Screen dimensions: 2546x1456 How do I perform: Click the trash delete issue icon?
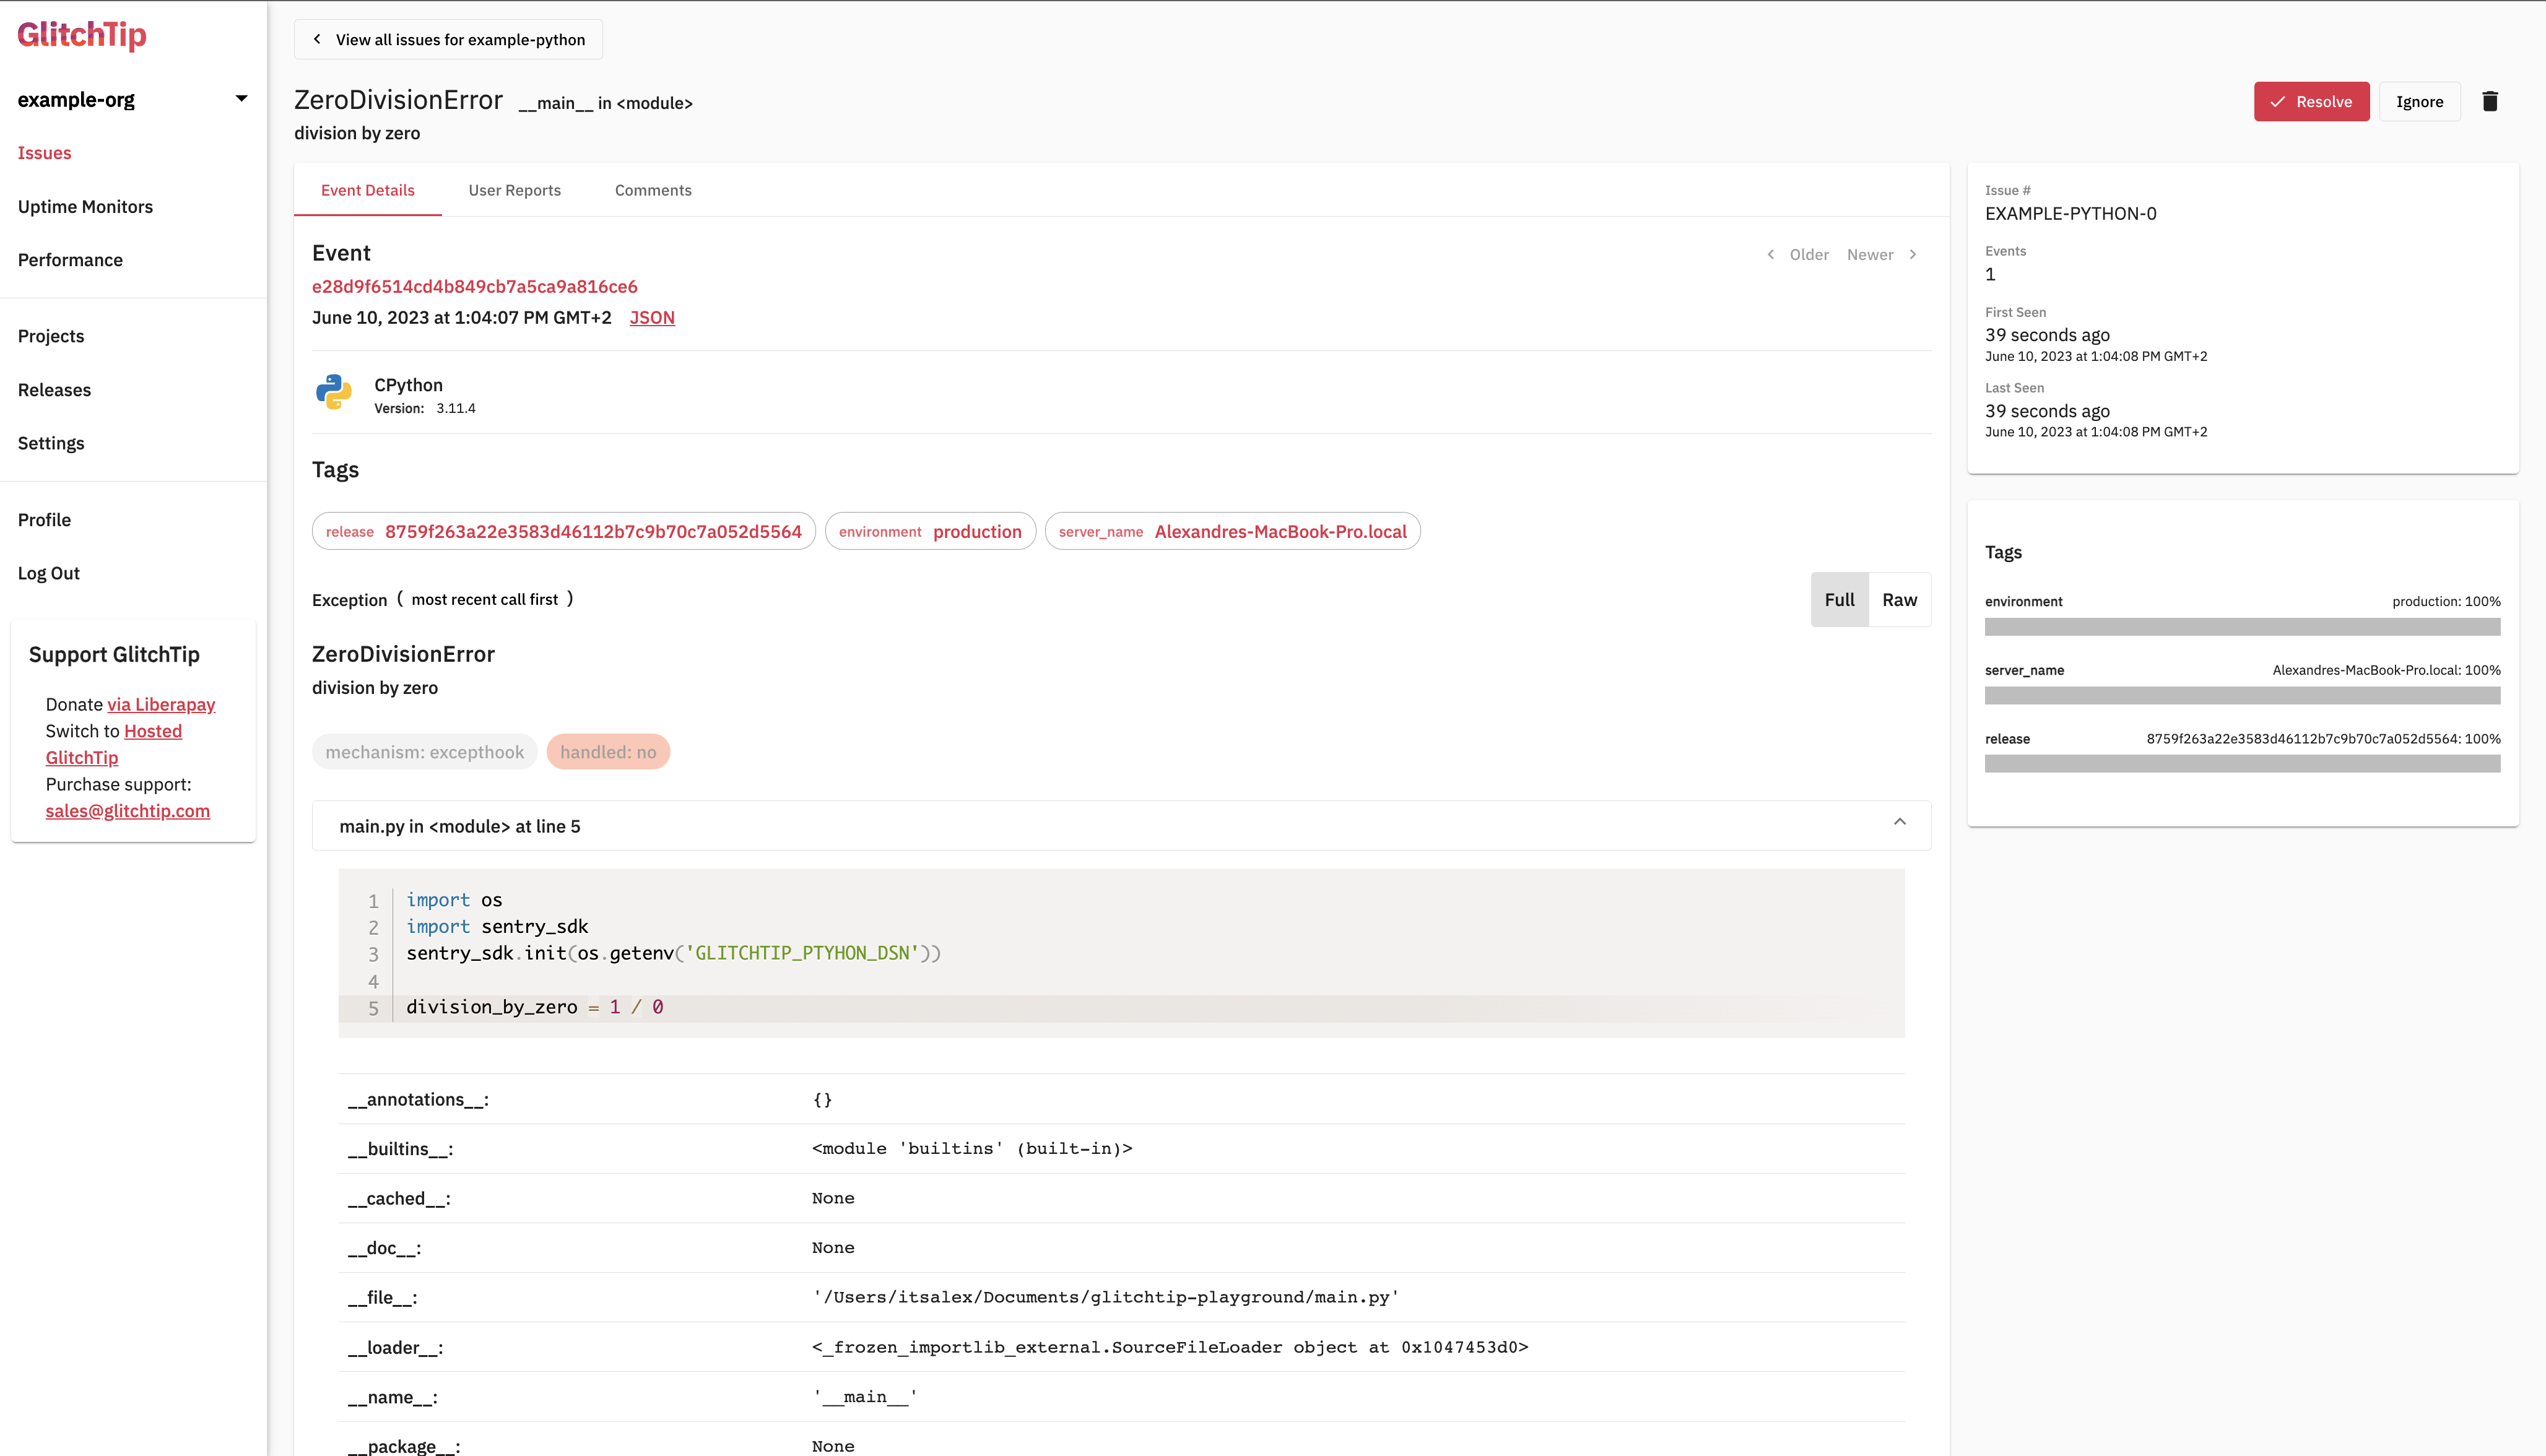click(x=2490, y=101)
